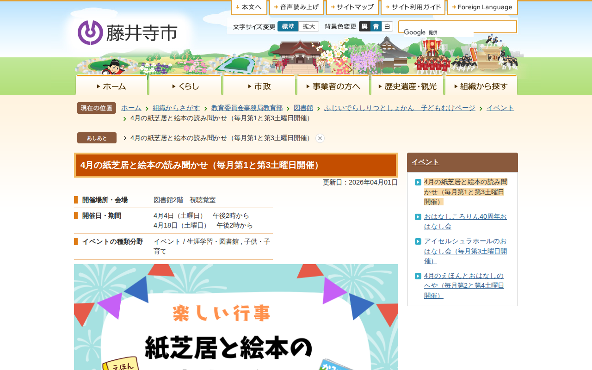Screen dimensions: 592x370
Task: Open the サイト利用ガイド page
Action: coord(413,7)
